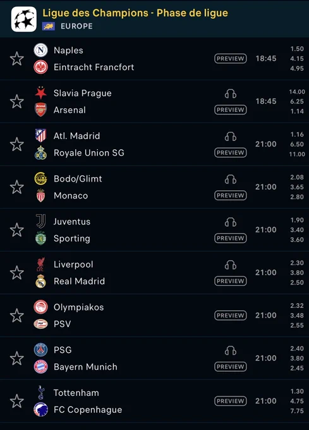Click the EUROPE region label
309x430 pixels.
tap(76, 27)
